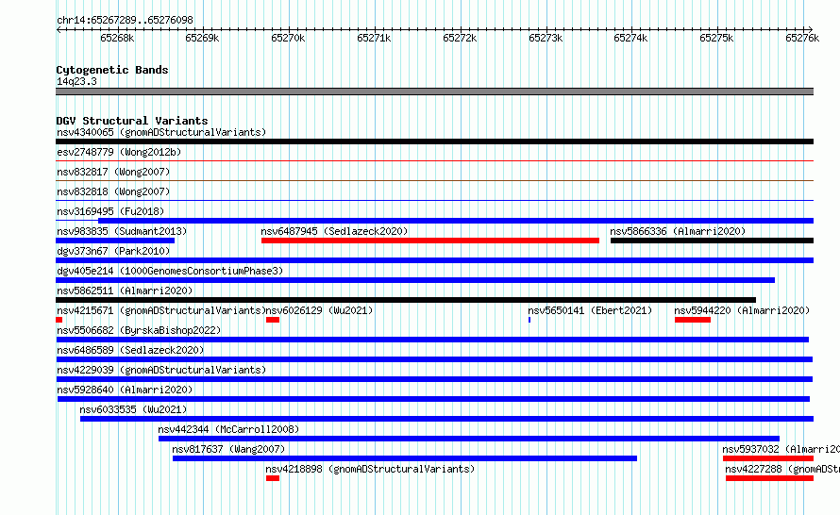Click the nsv4215671 gnomAD label
Image resolution: width=840 pixels, height=515 pixels.
click(x=161, y=310)
